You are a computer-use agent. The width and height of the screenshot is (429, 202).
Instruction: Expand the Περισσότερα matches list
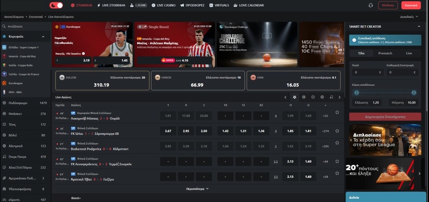pos(197,189)
